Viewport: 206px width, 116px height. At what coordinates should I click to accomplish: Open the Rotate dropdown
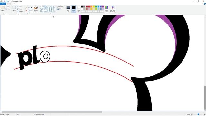click(x=20, y=11)
